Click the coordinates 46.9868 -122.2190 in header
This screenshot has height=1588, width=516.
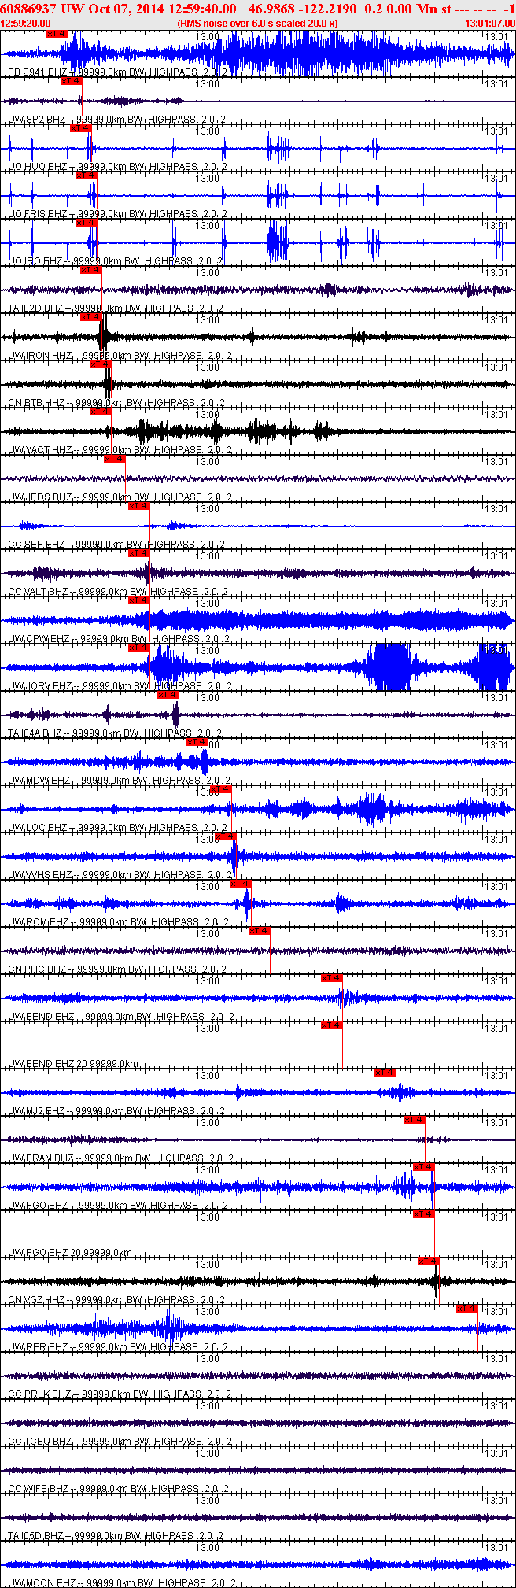[x=302, y=9]
